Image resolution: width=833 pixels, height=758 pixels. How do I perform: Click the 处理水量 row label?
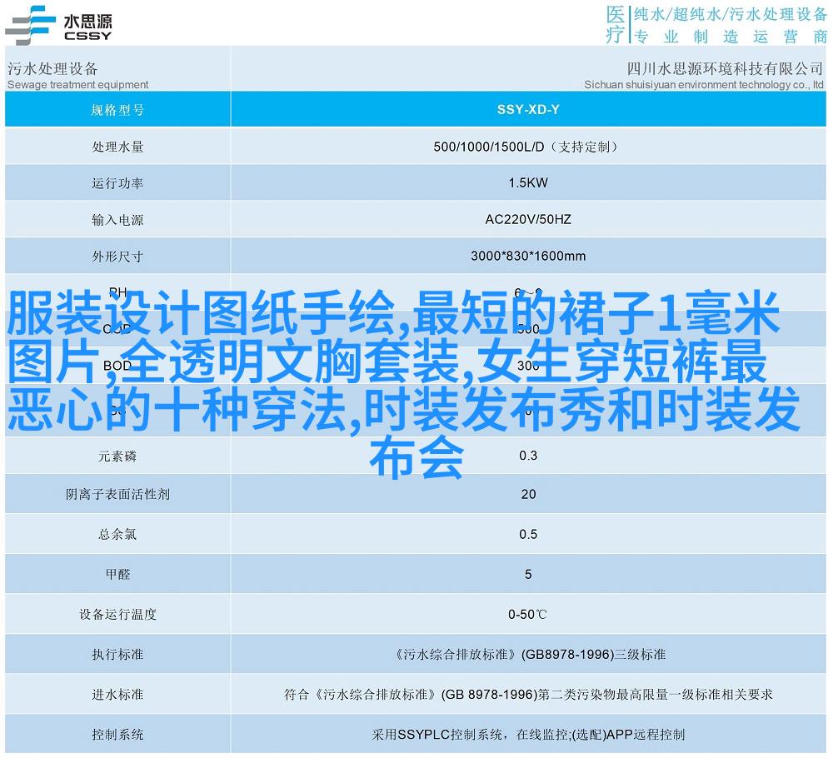pos(117,147)
